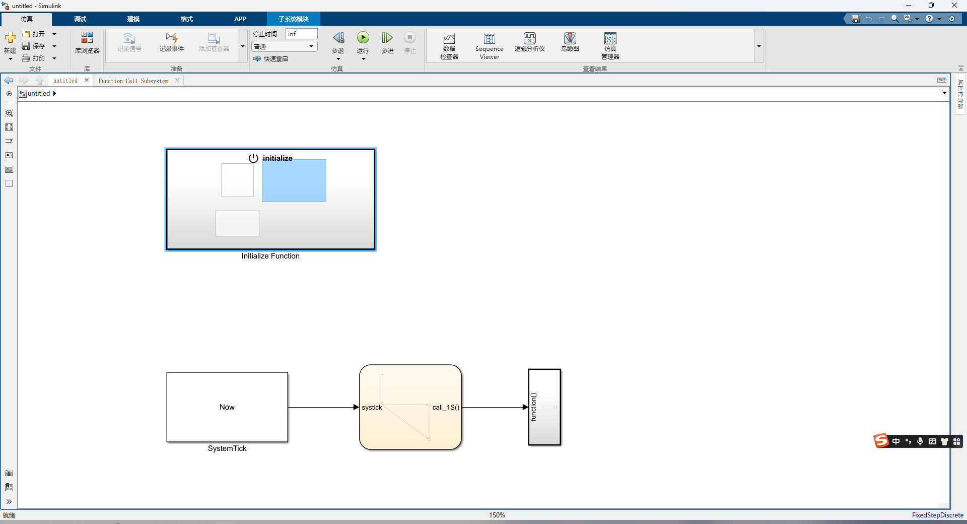Click the favorite commands icon in quick access toolbar
The width and height of the screenshot is (967, 524).
coord(908,19)
